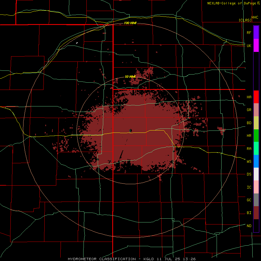Click the ND black legend swatch

(256, 226)
